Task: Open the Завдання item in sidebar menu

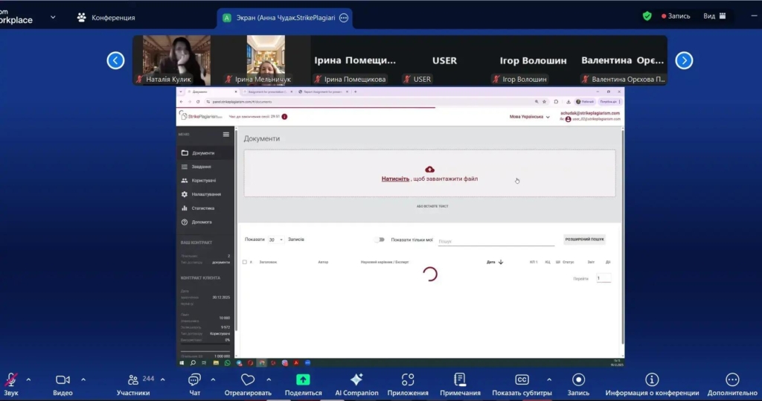Action: click(201, 167)
